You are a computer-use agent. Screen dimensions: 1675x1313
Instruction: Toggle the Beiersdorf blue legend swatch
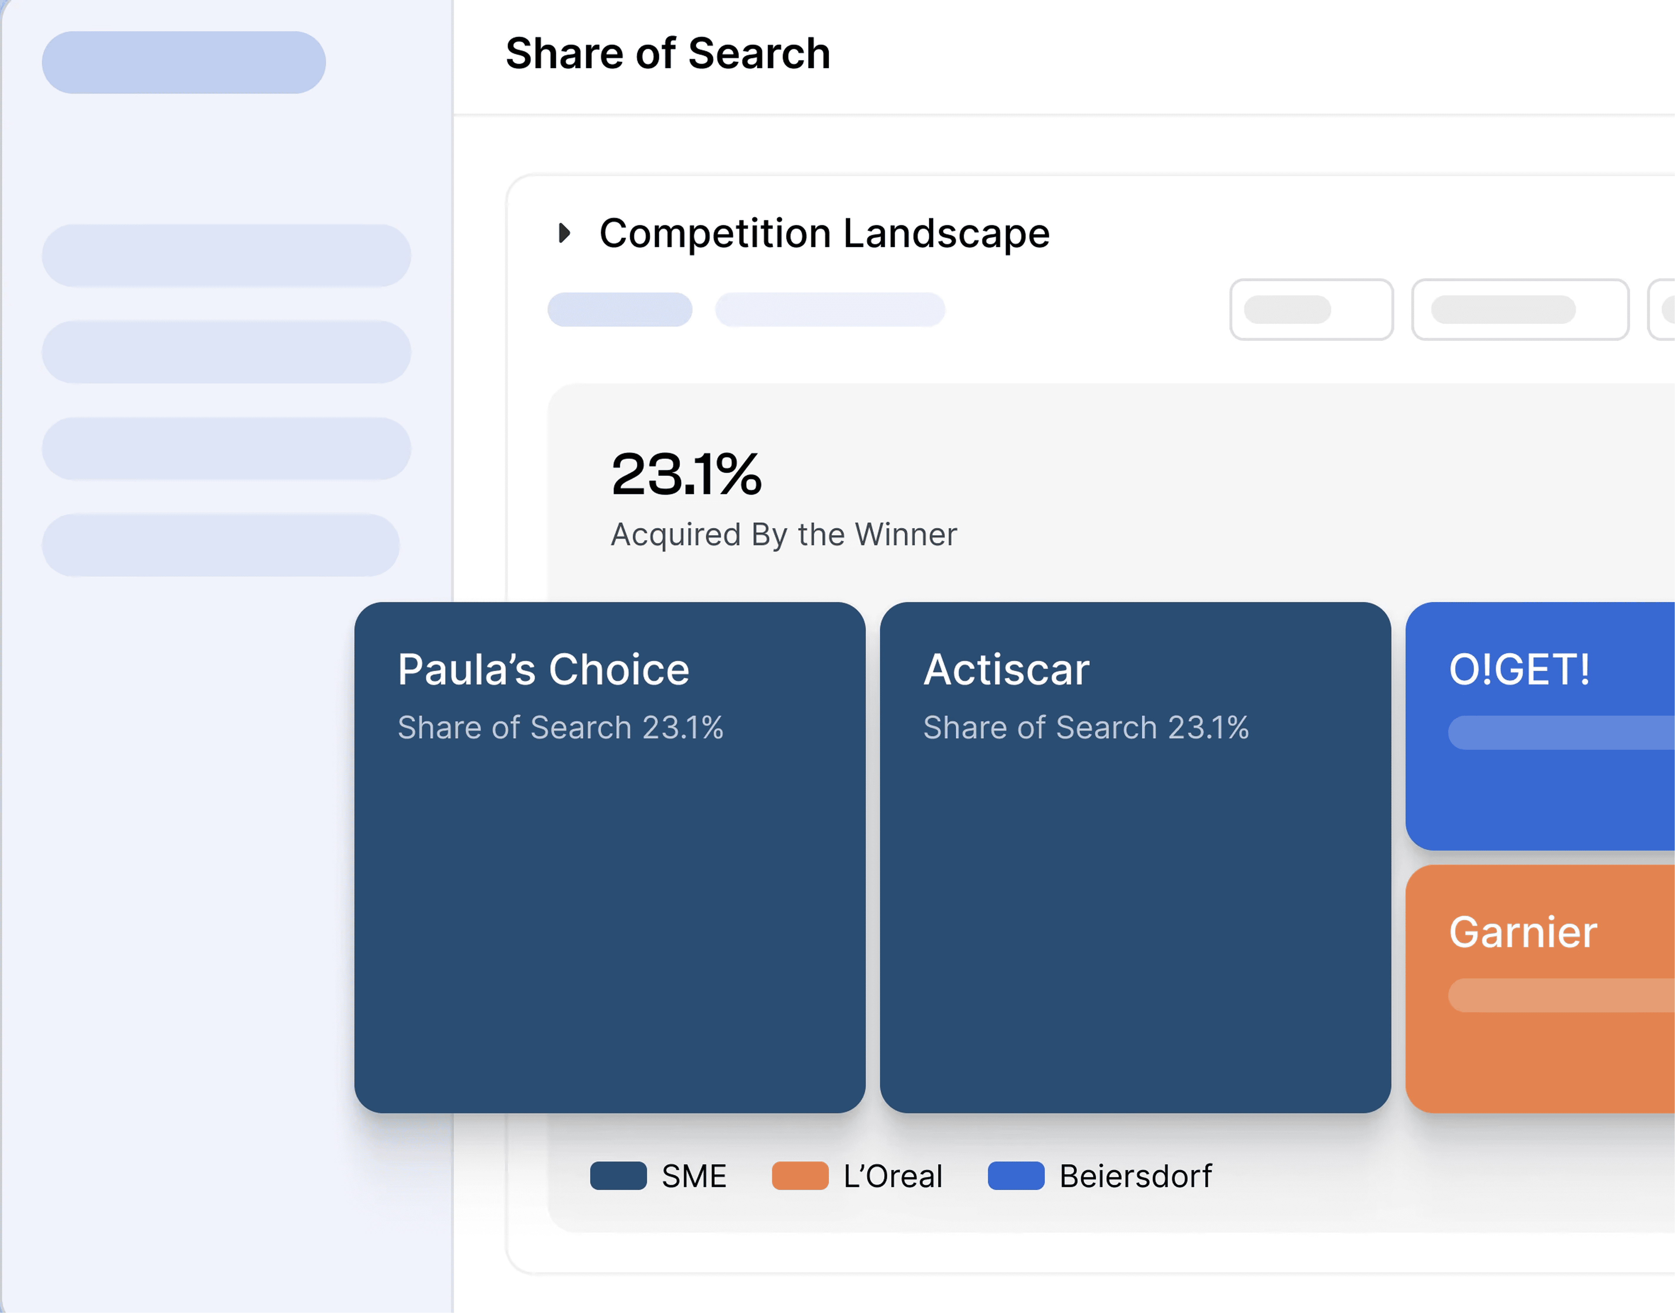point(1016,1175)
